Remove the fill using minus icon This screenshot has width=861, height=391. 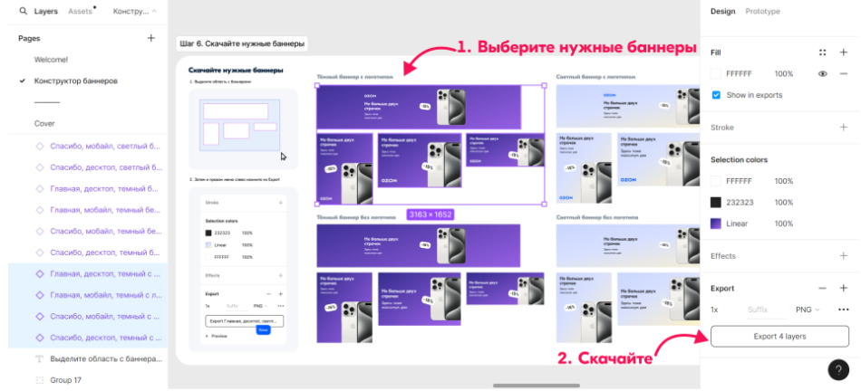click(844, 74)
